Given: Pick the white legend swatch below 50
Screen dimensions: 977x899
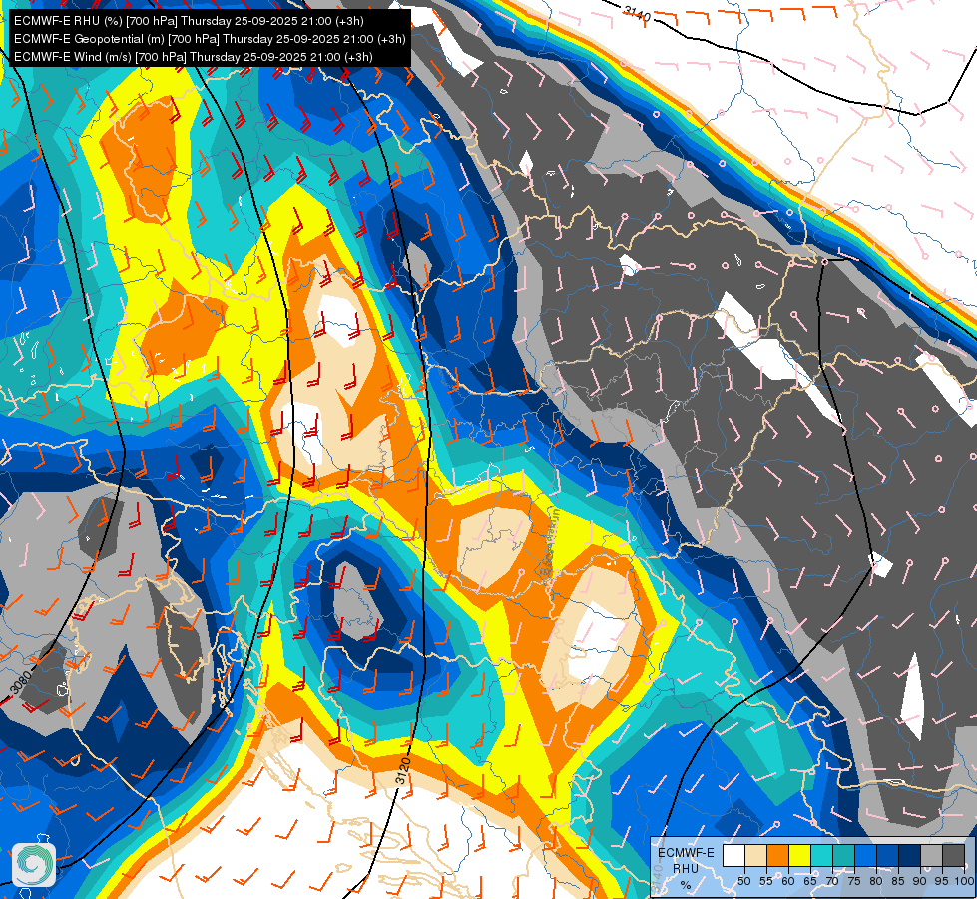Looking at the screenshot, I should [x=733, y=855].
